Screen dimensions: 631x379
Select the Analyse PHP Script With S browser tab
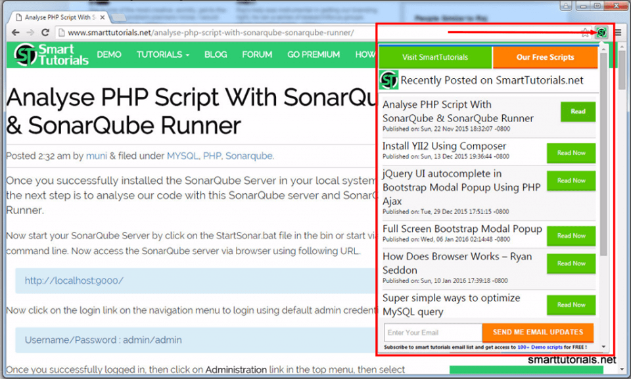[60, 17]
